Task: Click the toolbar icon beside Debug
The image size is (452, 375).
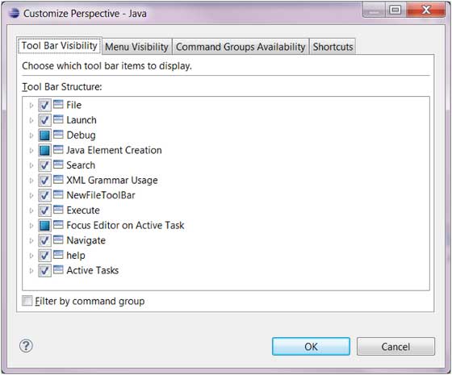Action: click(58, 134)
